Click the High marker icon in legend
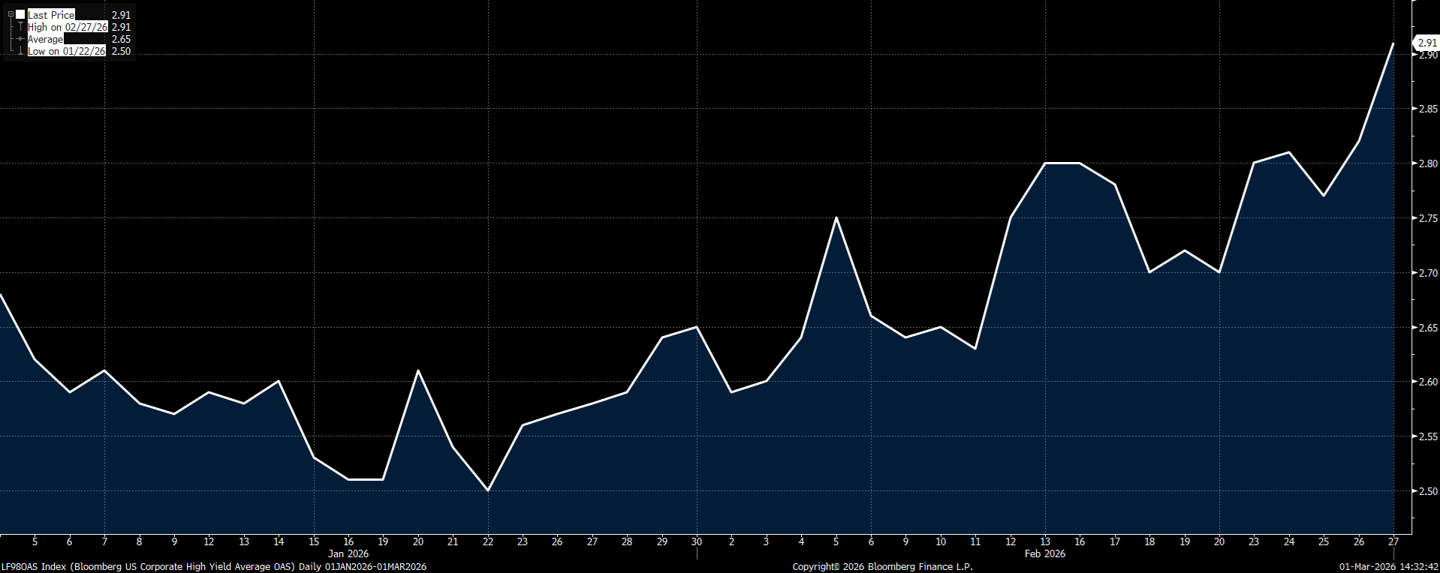The image size is (1440, 573). point(20,27)
